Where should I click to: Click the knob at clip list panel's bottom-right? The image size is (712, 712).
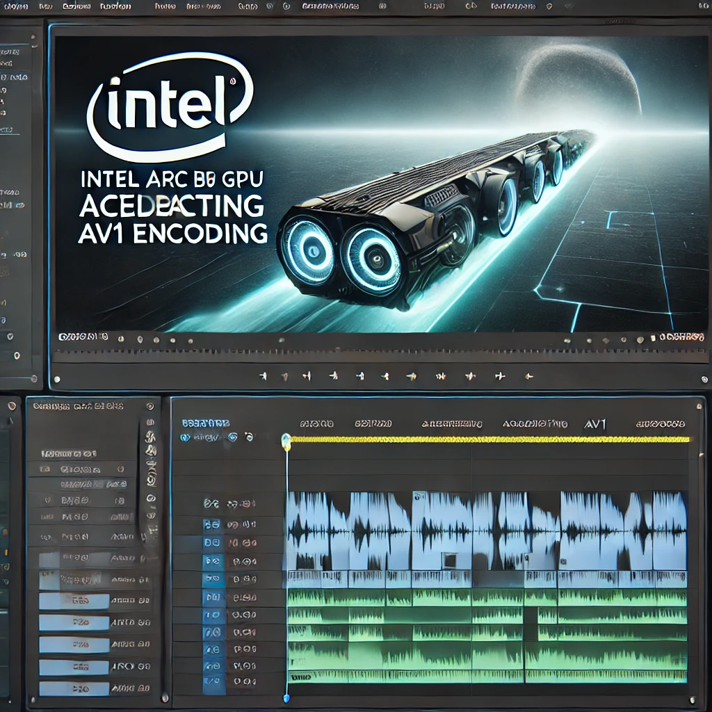tap(165, 697)
